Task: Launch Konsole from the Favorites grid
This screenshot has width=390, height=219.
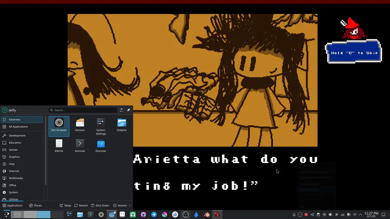Action: (x=80, y=146)
